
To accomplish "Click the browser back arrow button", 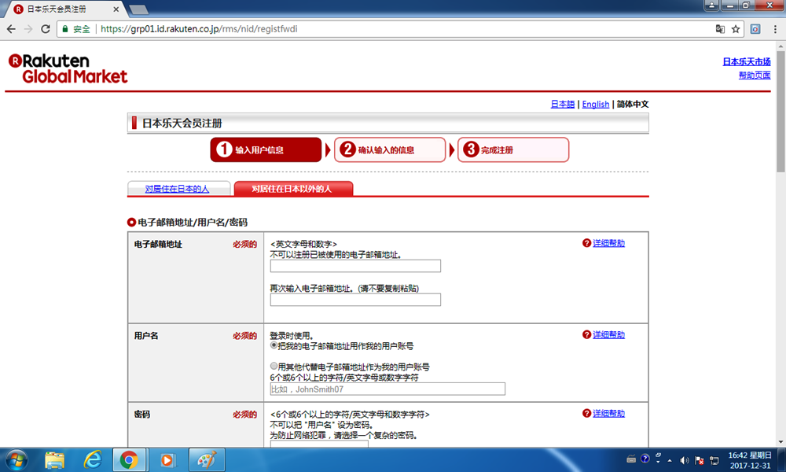I will pyautogui.click(x=11, y=29).
